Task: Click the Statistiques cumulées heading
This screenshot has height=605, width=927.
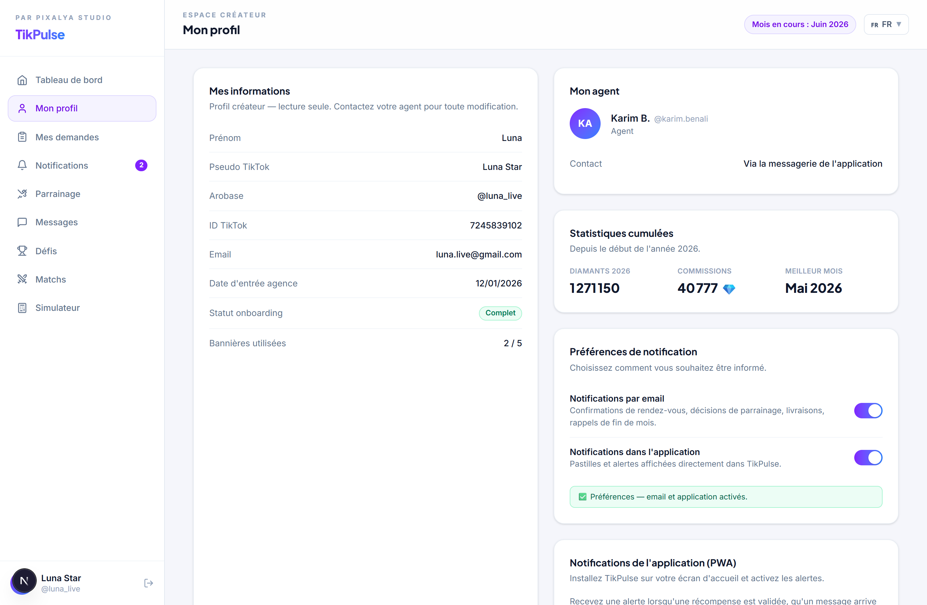Action: (x=621, y=234)
